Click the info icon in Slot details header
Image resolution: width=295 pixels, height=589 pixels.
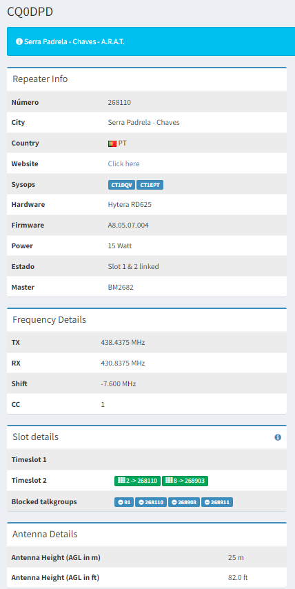click(278, 437)
